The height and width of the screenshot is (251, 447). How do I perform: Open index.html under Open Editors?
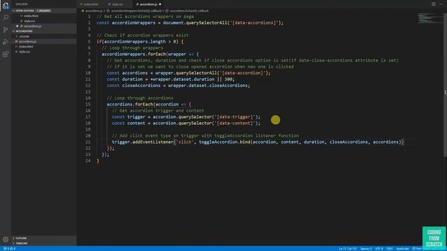click(31, 16)
